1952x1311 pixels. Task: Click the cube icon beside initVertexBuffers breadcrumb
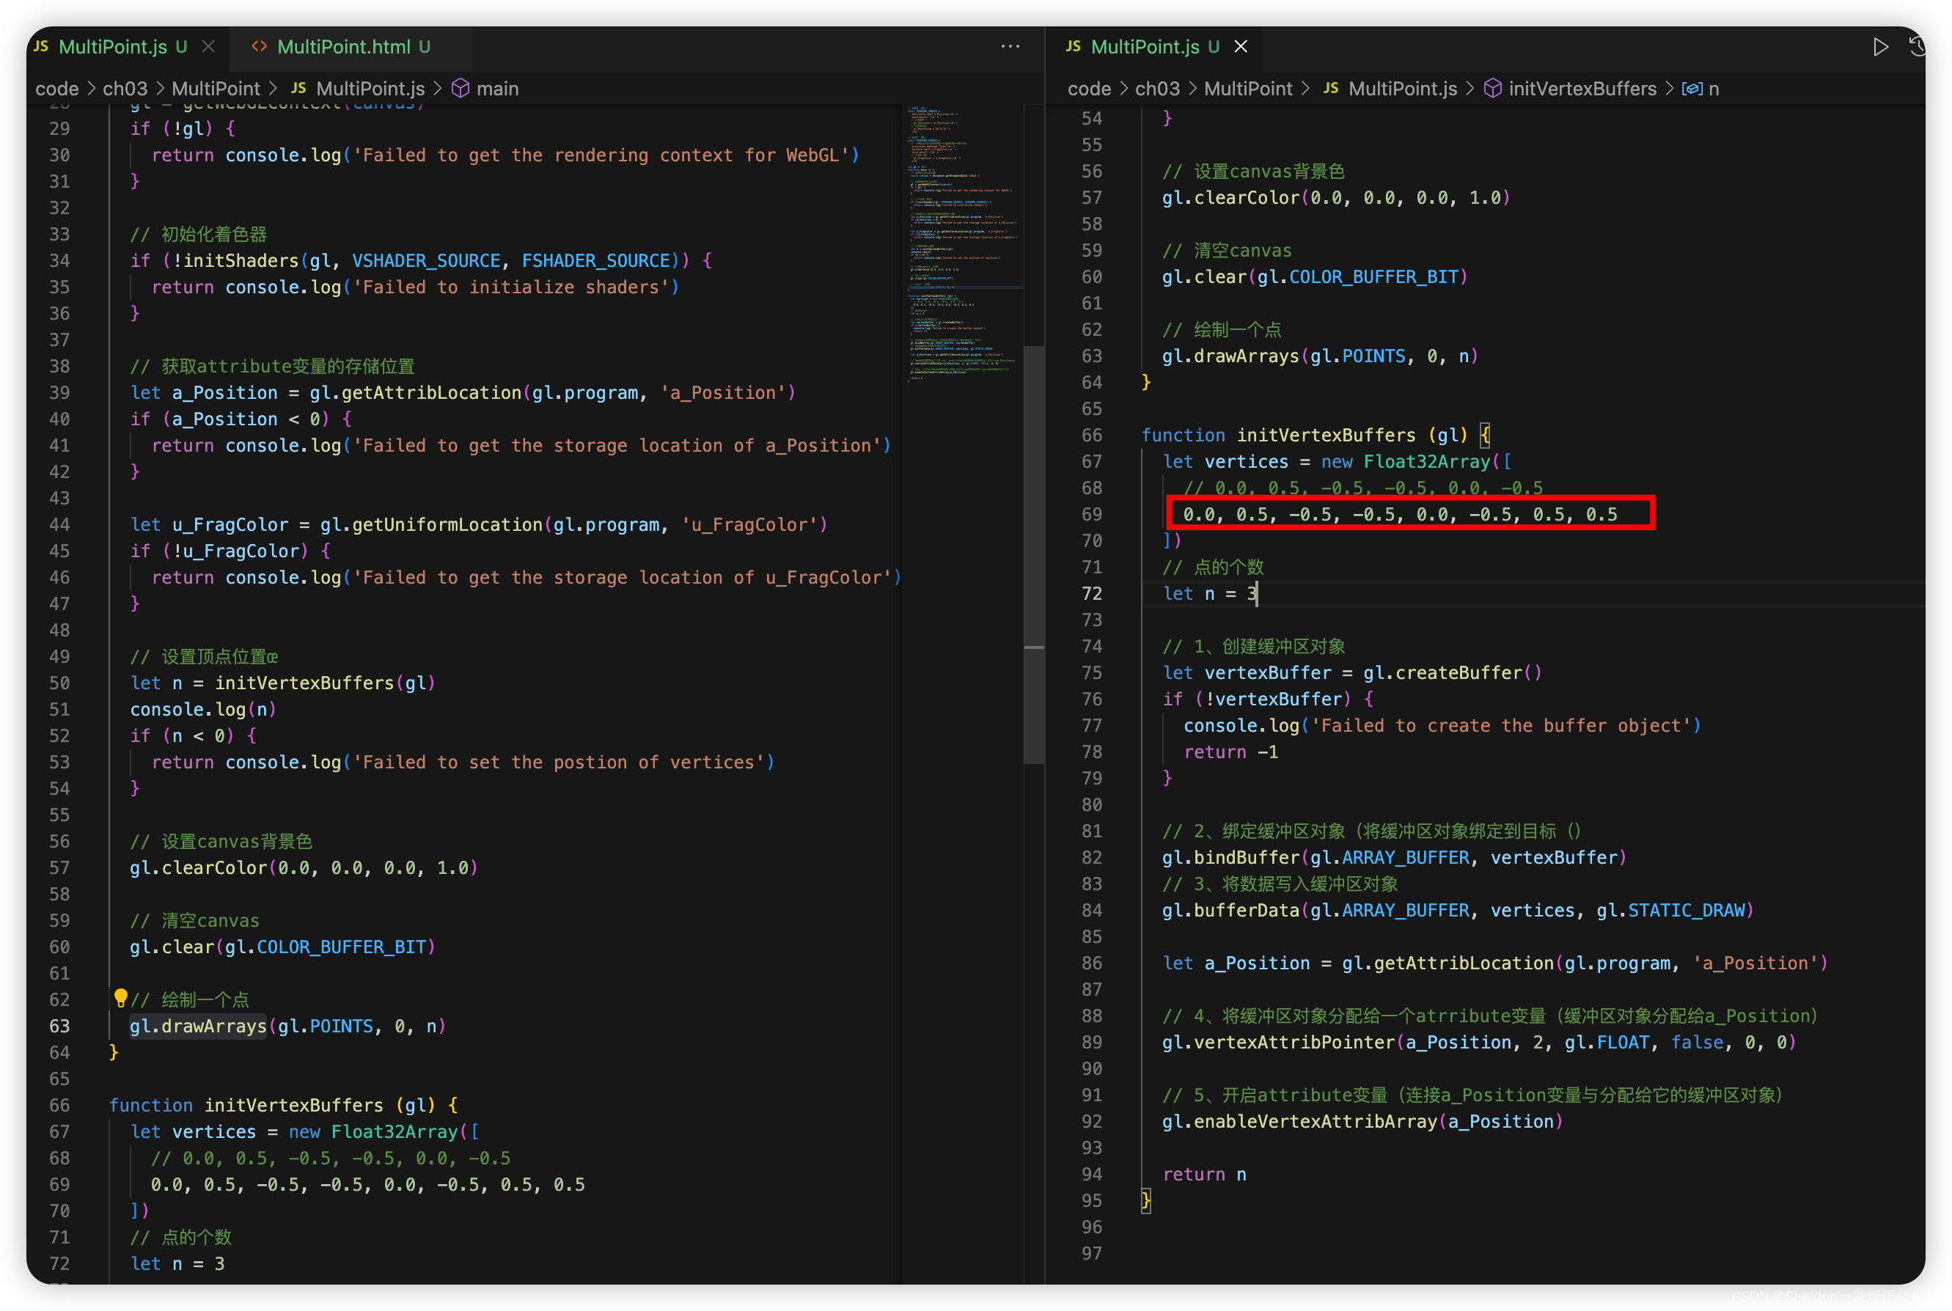(x=1492, y=89)
